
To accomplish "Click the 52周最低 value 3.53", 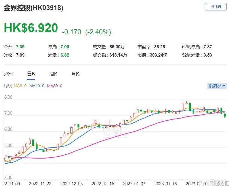I will coord(208,55).
